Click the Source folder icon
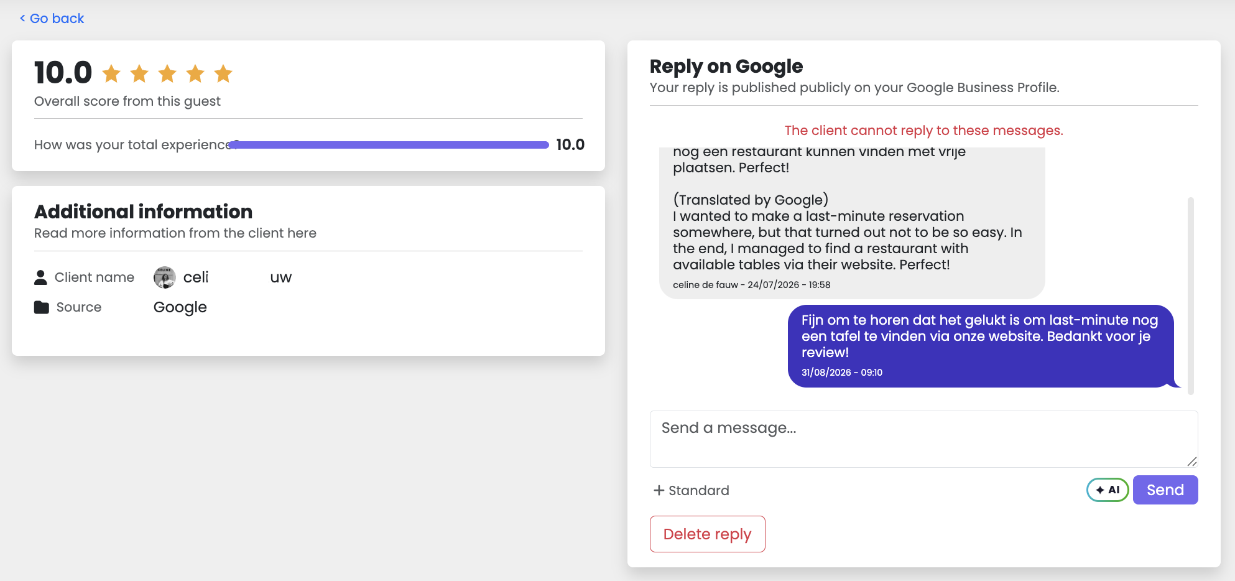The width and height of the screenshot is (1235, 581). [42, 307]
